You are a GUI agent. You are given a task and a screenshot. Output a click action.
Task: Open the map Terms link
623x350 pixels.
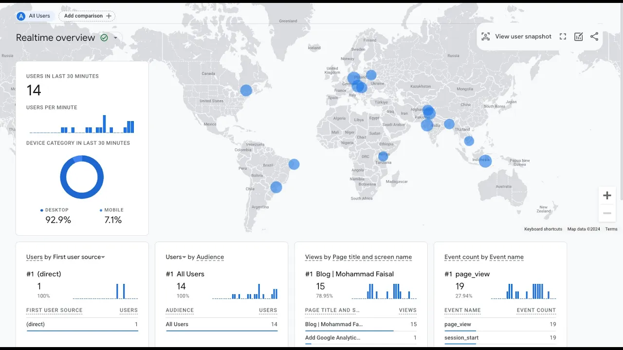(611, 229)
